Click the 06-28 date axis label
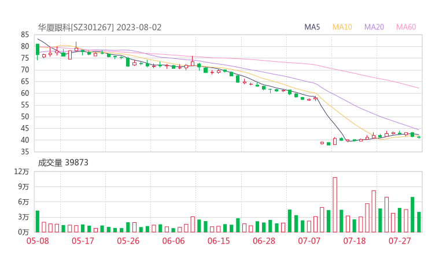428x254 pixels. [x=264, y=241]
